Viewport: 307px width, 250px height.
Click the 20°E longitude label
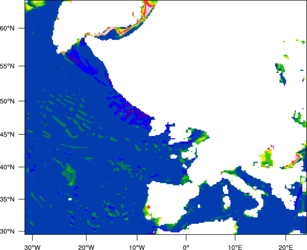coord(286,247)
